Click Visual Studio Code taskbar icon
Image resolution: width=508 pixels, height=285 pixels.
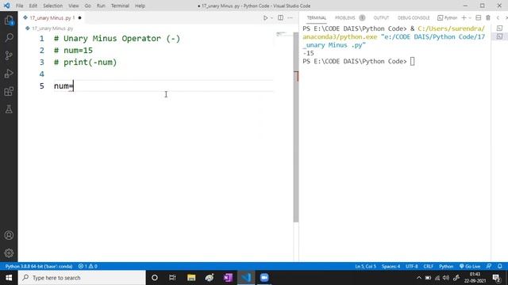pos(246,278)
